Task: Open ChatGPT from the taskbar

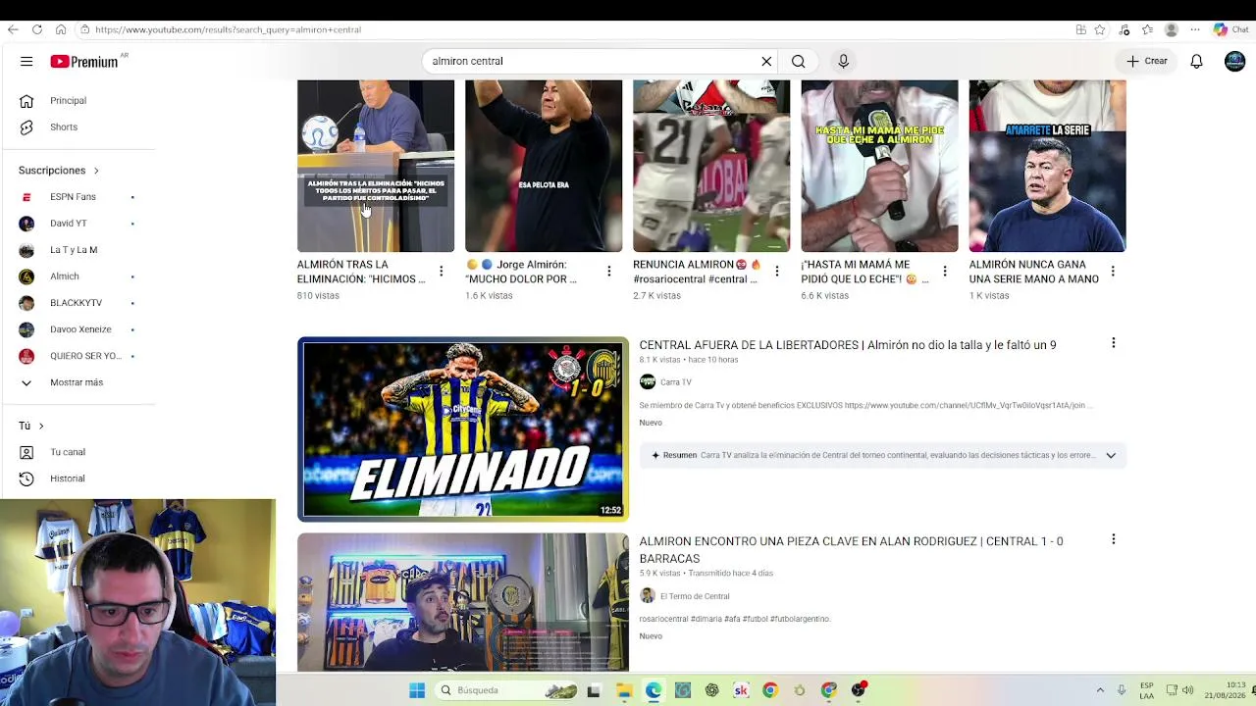Action: tap(711, 690)
